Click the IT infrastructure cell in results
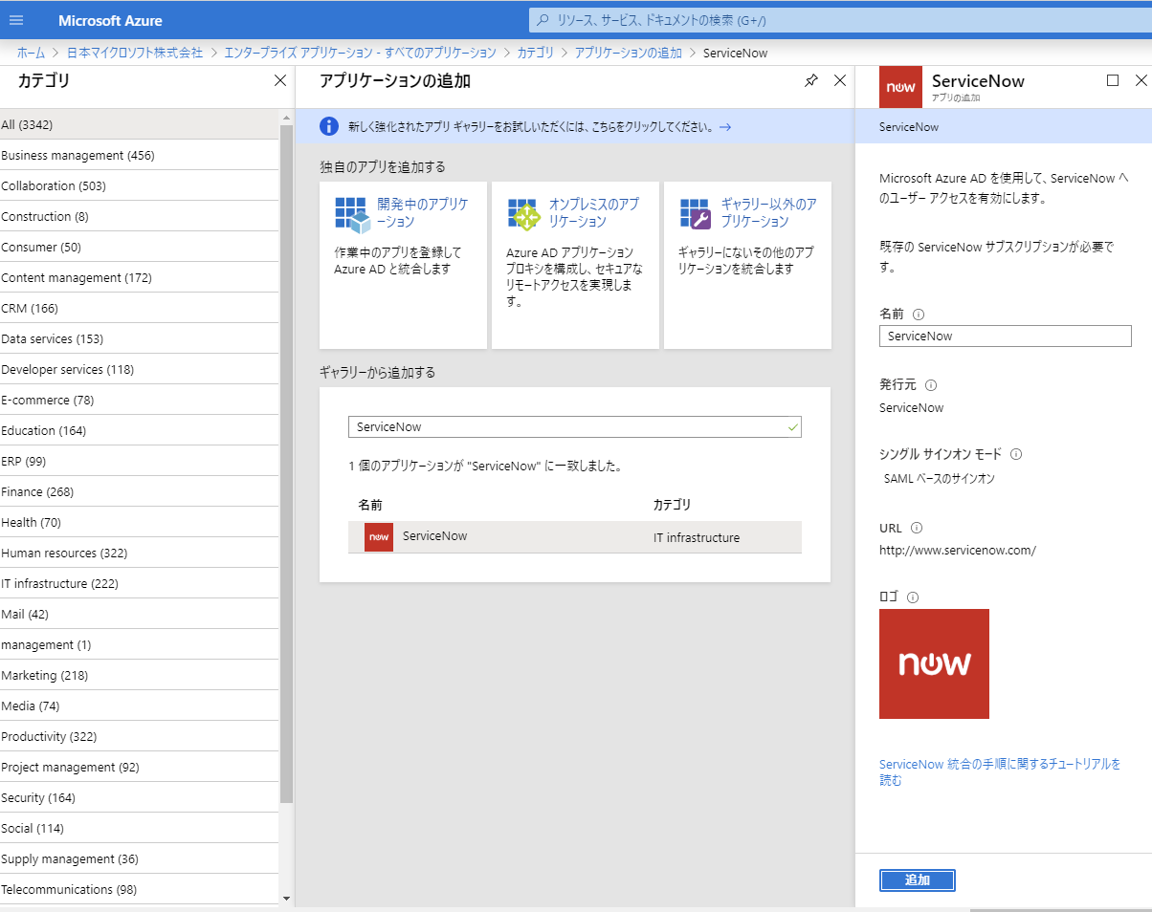This screenshot has height=912, width=1152. click(697, 538)
